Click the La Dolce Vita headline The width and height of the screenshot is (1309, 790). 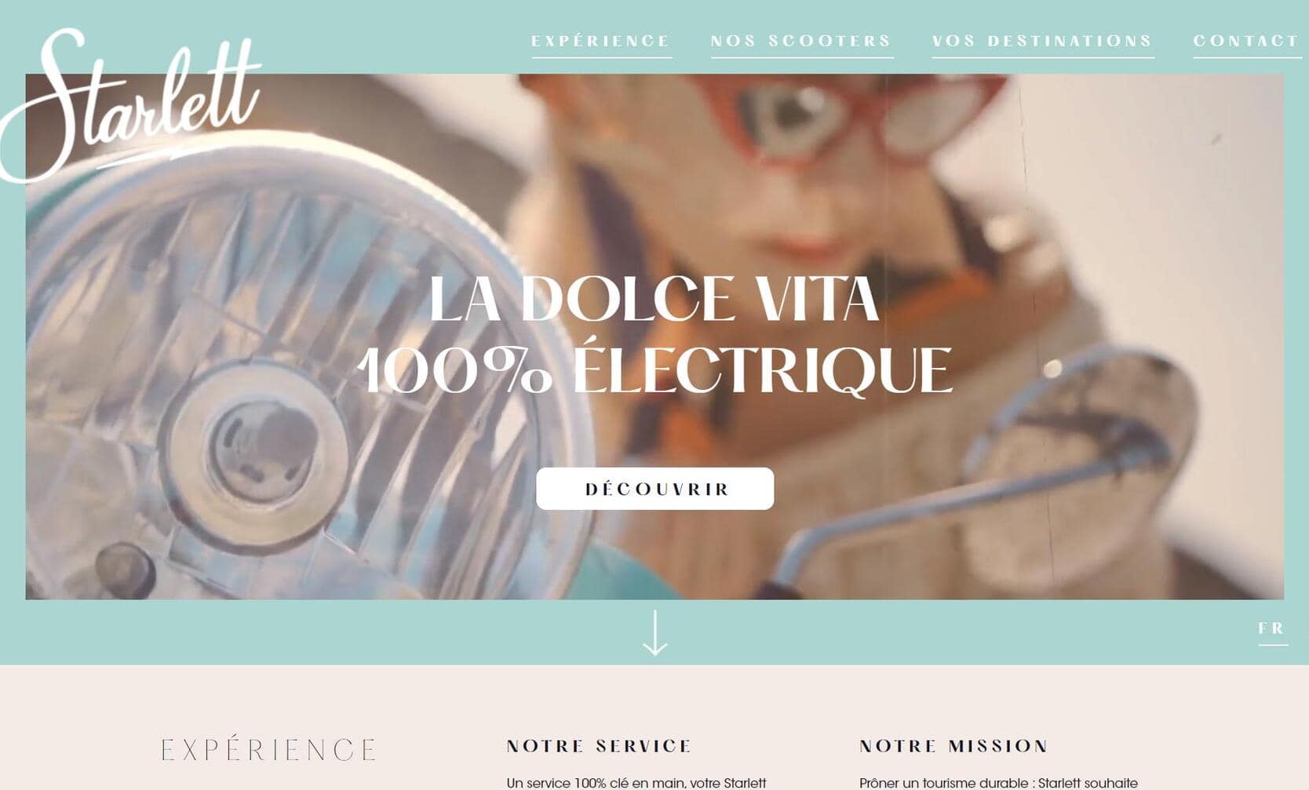[654, 299]
